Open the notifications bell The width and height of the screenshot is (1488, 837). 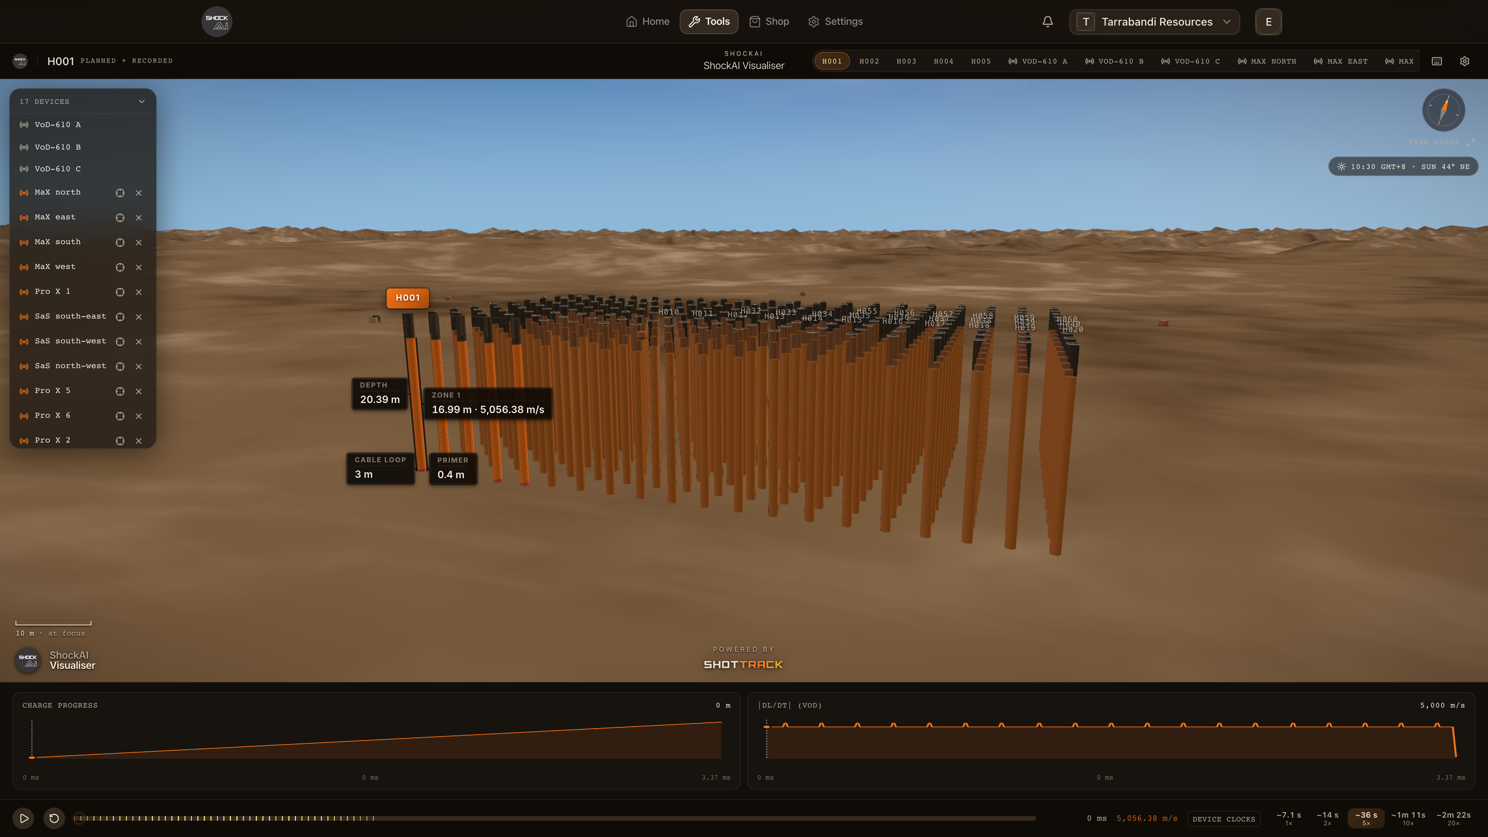click(x=1047, y=21)
